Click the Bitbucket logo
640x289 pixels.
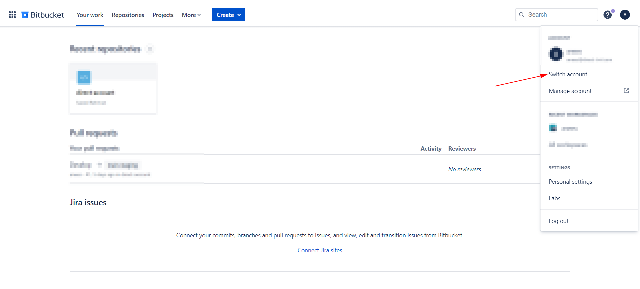43,15
